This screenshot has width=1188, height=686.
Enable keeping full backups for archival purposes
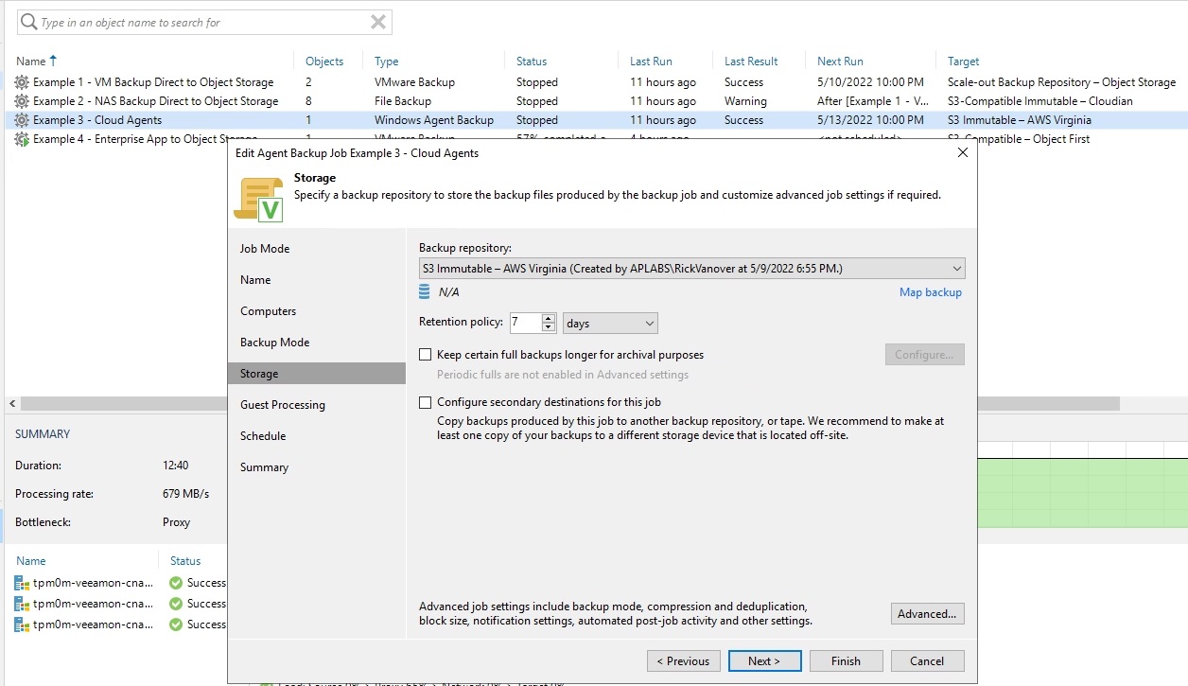(425, 355)
